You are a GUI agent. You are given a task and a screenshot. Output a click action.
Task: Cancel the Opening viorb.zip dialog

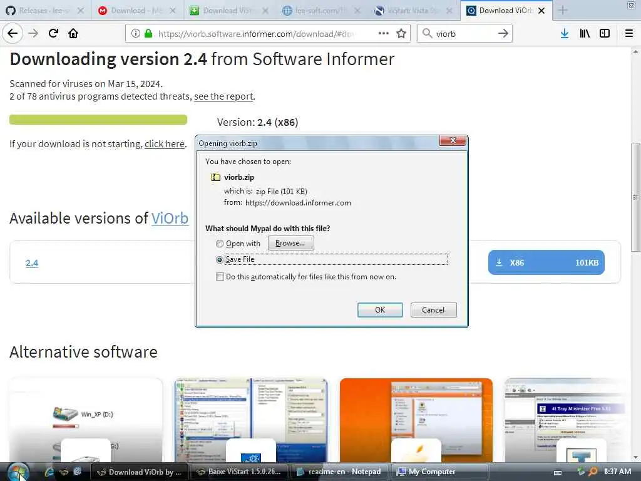coord(433,310)
